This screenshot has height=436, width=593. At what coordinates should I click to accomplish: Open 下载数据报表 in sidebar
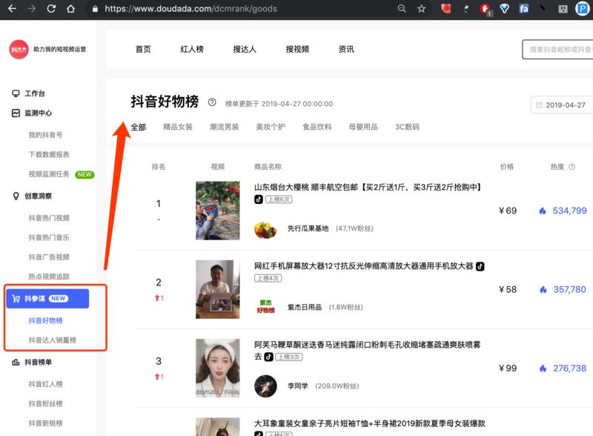point(49,154)
